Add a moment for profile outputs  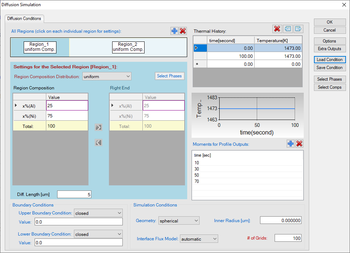tap(291, 144)
